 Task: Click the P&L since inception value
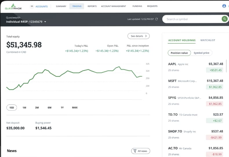(137, 51)
